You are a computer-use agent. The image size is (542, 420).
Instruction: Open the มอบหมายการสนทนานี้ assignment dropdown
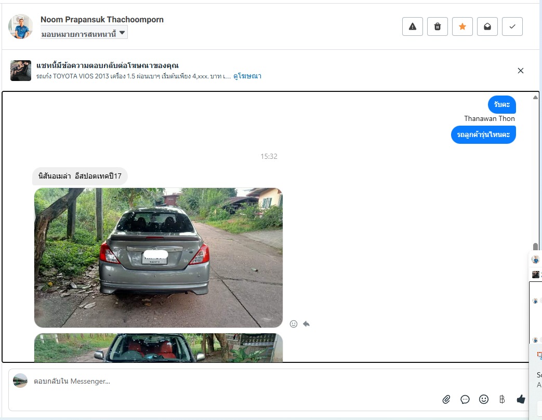[x=84, y=33]
